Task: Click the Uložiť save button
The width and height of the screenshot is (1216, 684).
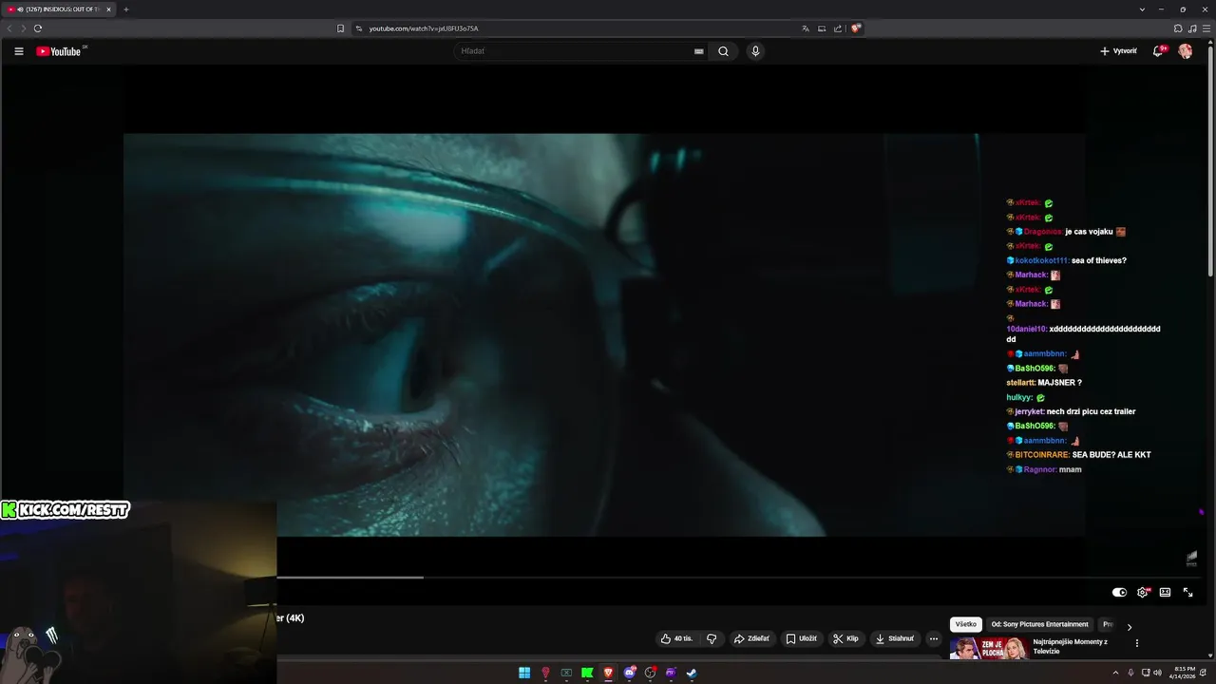Action: [801, 638]
